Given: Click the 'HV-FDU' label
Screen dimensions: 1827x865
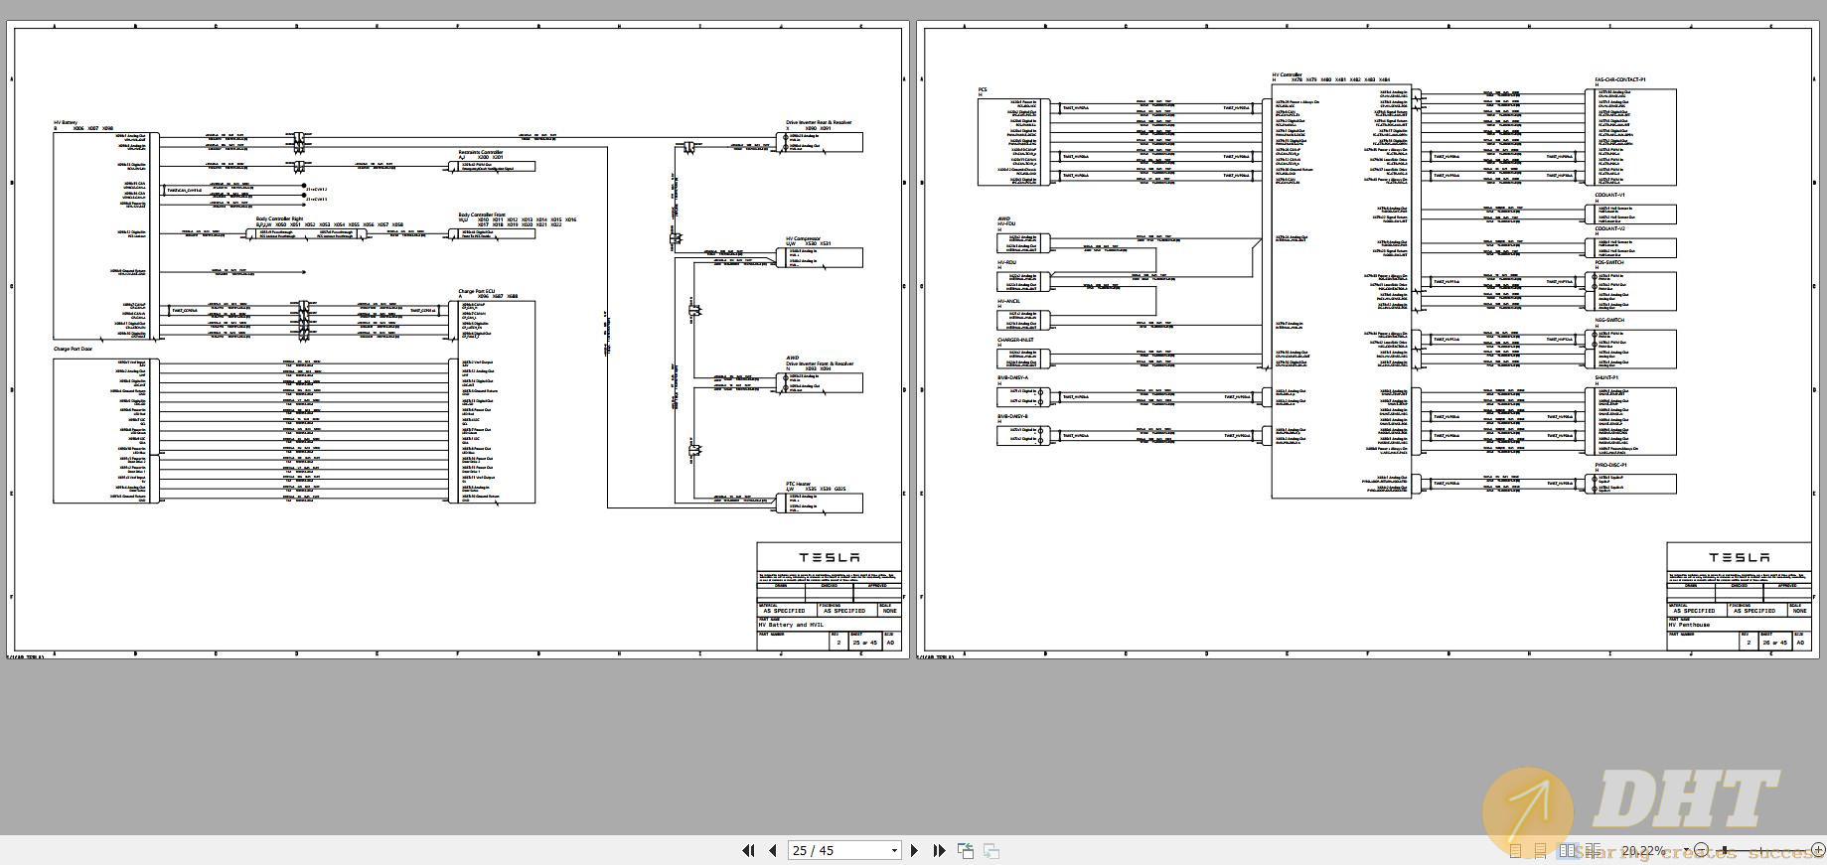Looking at the screenshot, I should tap(1006, 224).
